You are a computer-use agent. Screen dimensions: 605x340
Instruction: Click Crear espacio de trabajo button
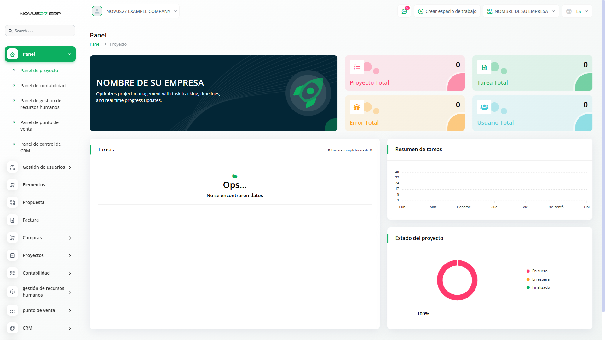[x=447, y=11]
